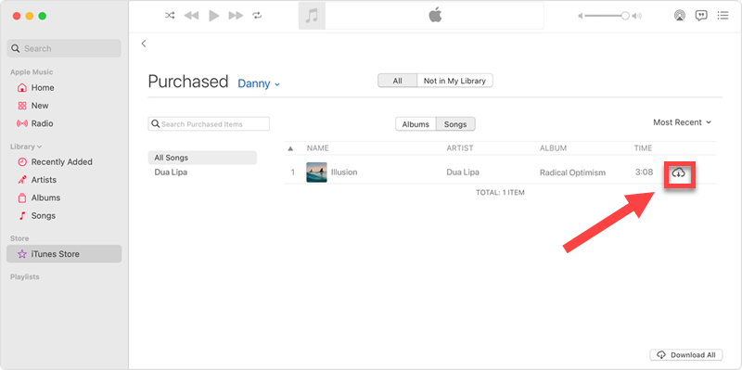Go back using the back chevron
The width and height of the screenshot is (742, 370).
pos(144,44)
